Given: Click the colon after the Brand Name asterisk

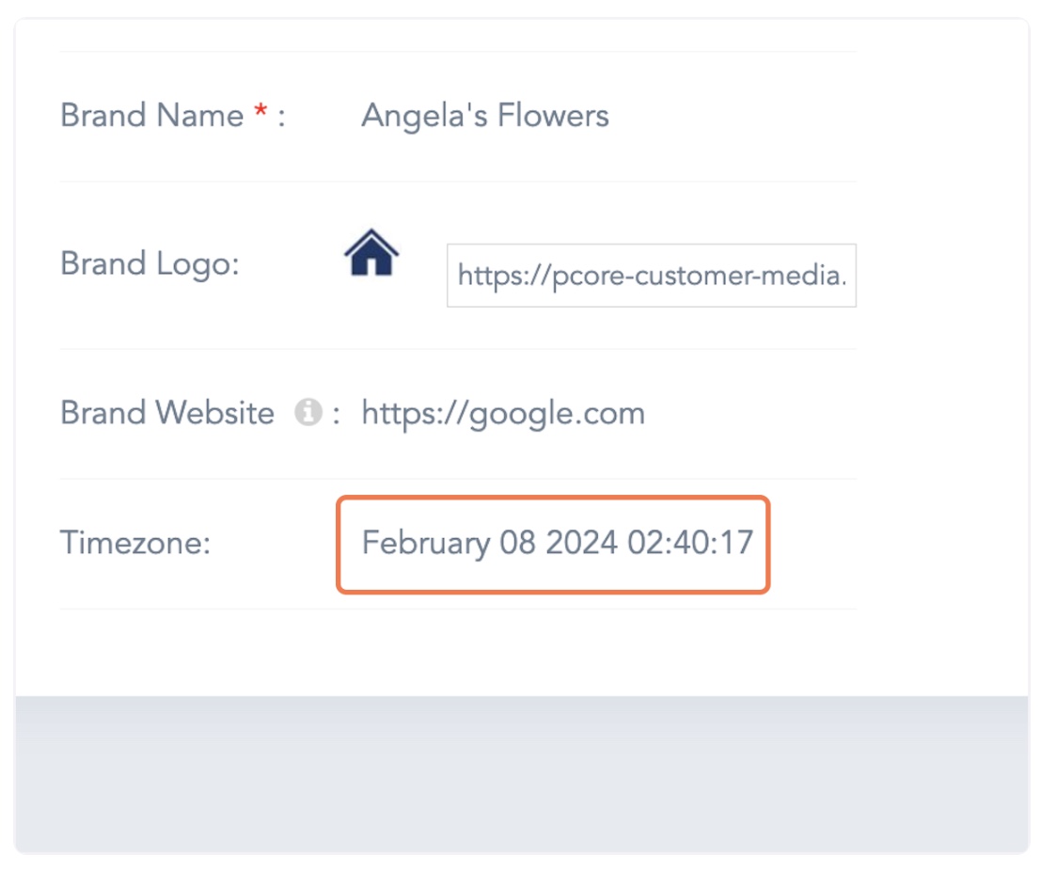Looking at the screenshot, I should [x=280, y=118].
